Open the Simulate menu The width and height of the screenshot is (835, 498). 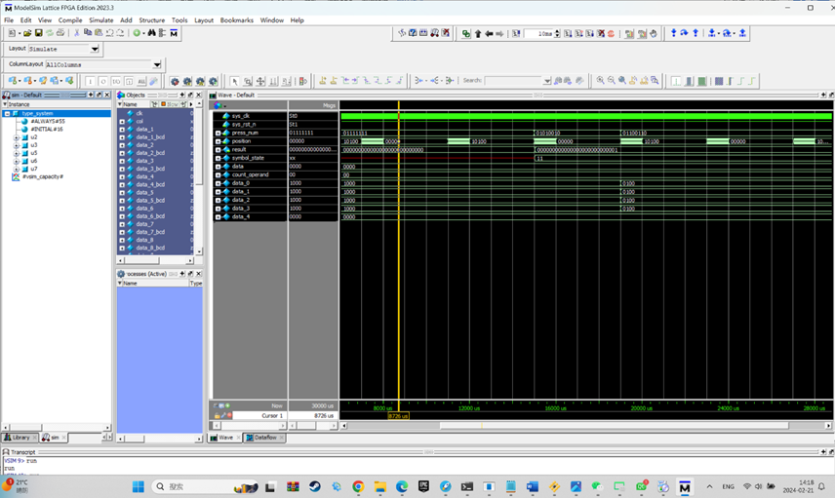pos(100,20)
